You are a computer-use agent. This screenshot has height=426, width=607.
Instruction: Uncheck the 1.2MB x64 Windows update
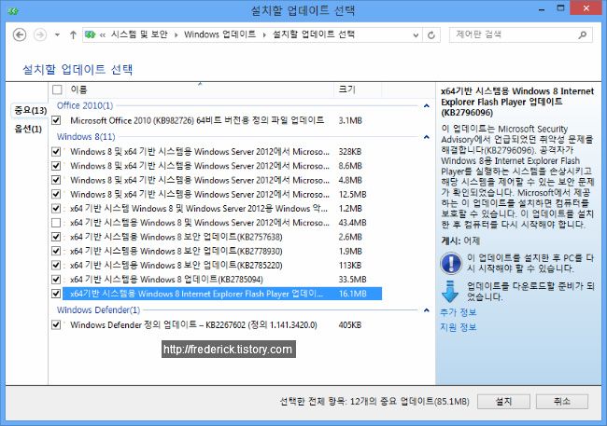click(x=56, y=209)
